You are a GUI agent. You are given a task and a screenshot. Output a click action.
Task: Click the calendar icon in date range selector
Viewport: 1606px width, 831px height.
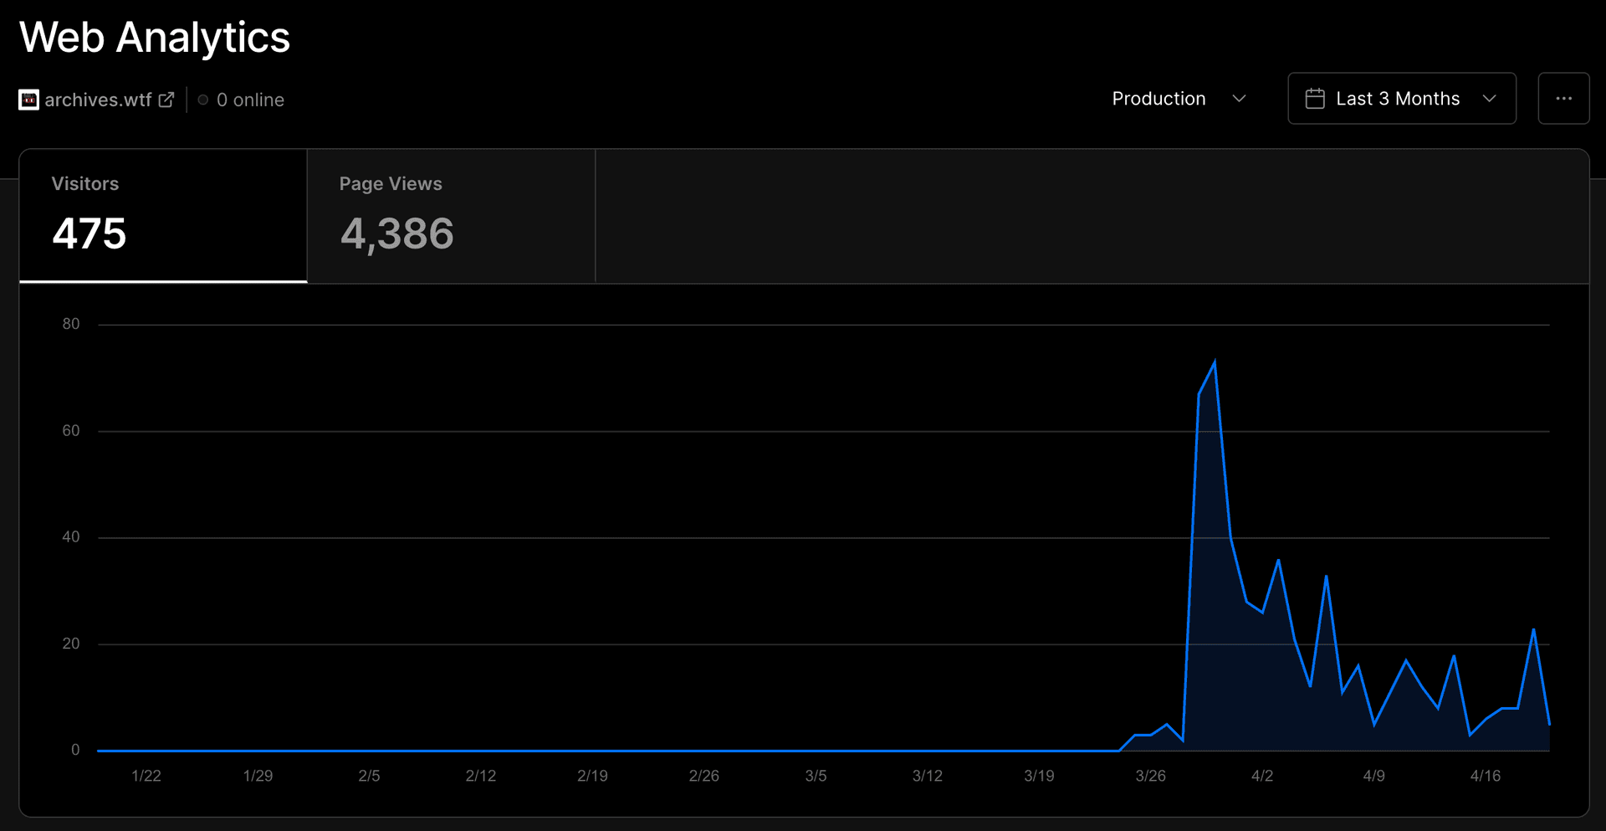1314,99
